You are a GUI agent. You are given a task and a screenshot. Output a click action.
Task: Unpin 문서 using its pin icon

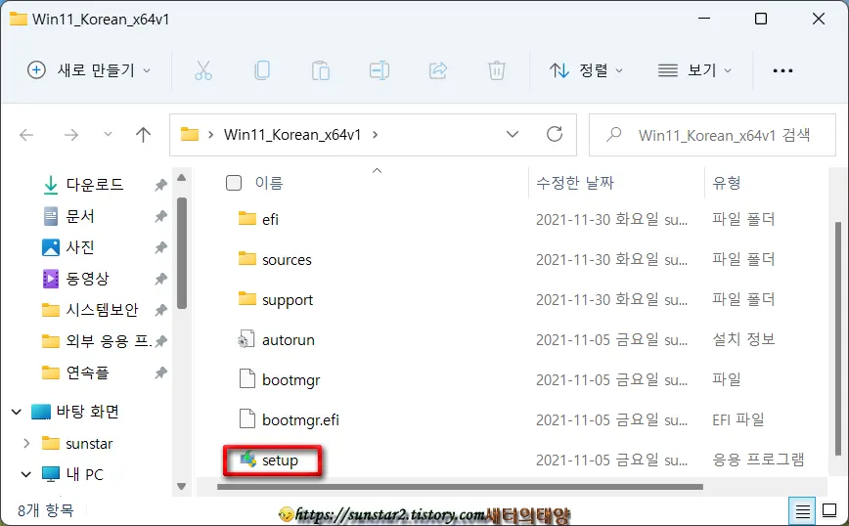pyautogui.click(x=160, y=216)
